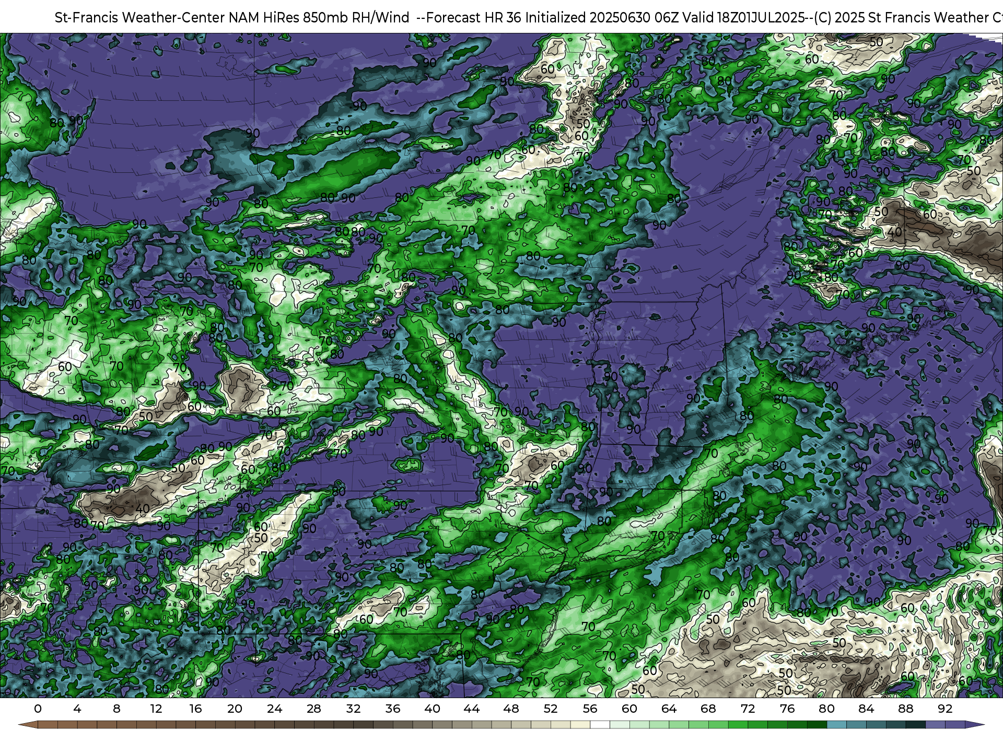Click the colorbar label '16'
Image resolution: width=1003 pixels, height=731 pixels.
click(195, 709)
